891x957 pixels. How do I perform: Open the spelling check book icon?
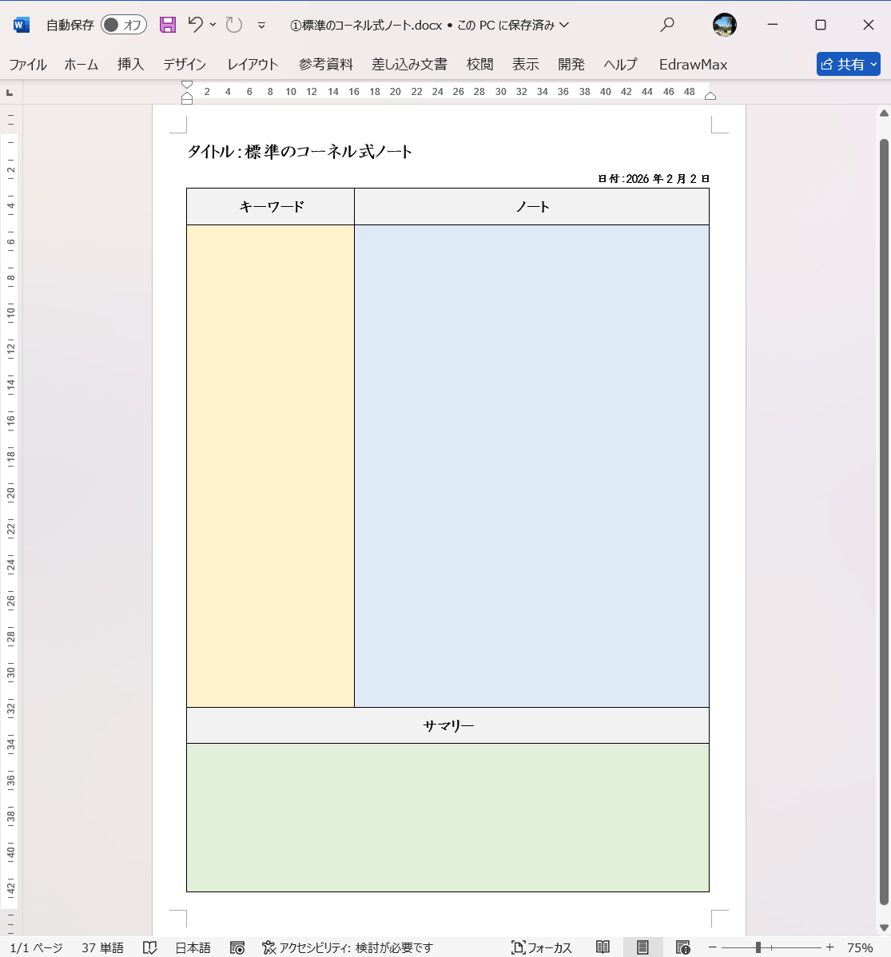click(x=149, y=947)
